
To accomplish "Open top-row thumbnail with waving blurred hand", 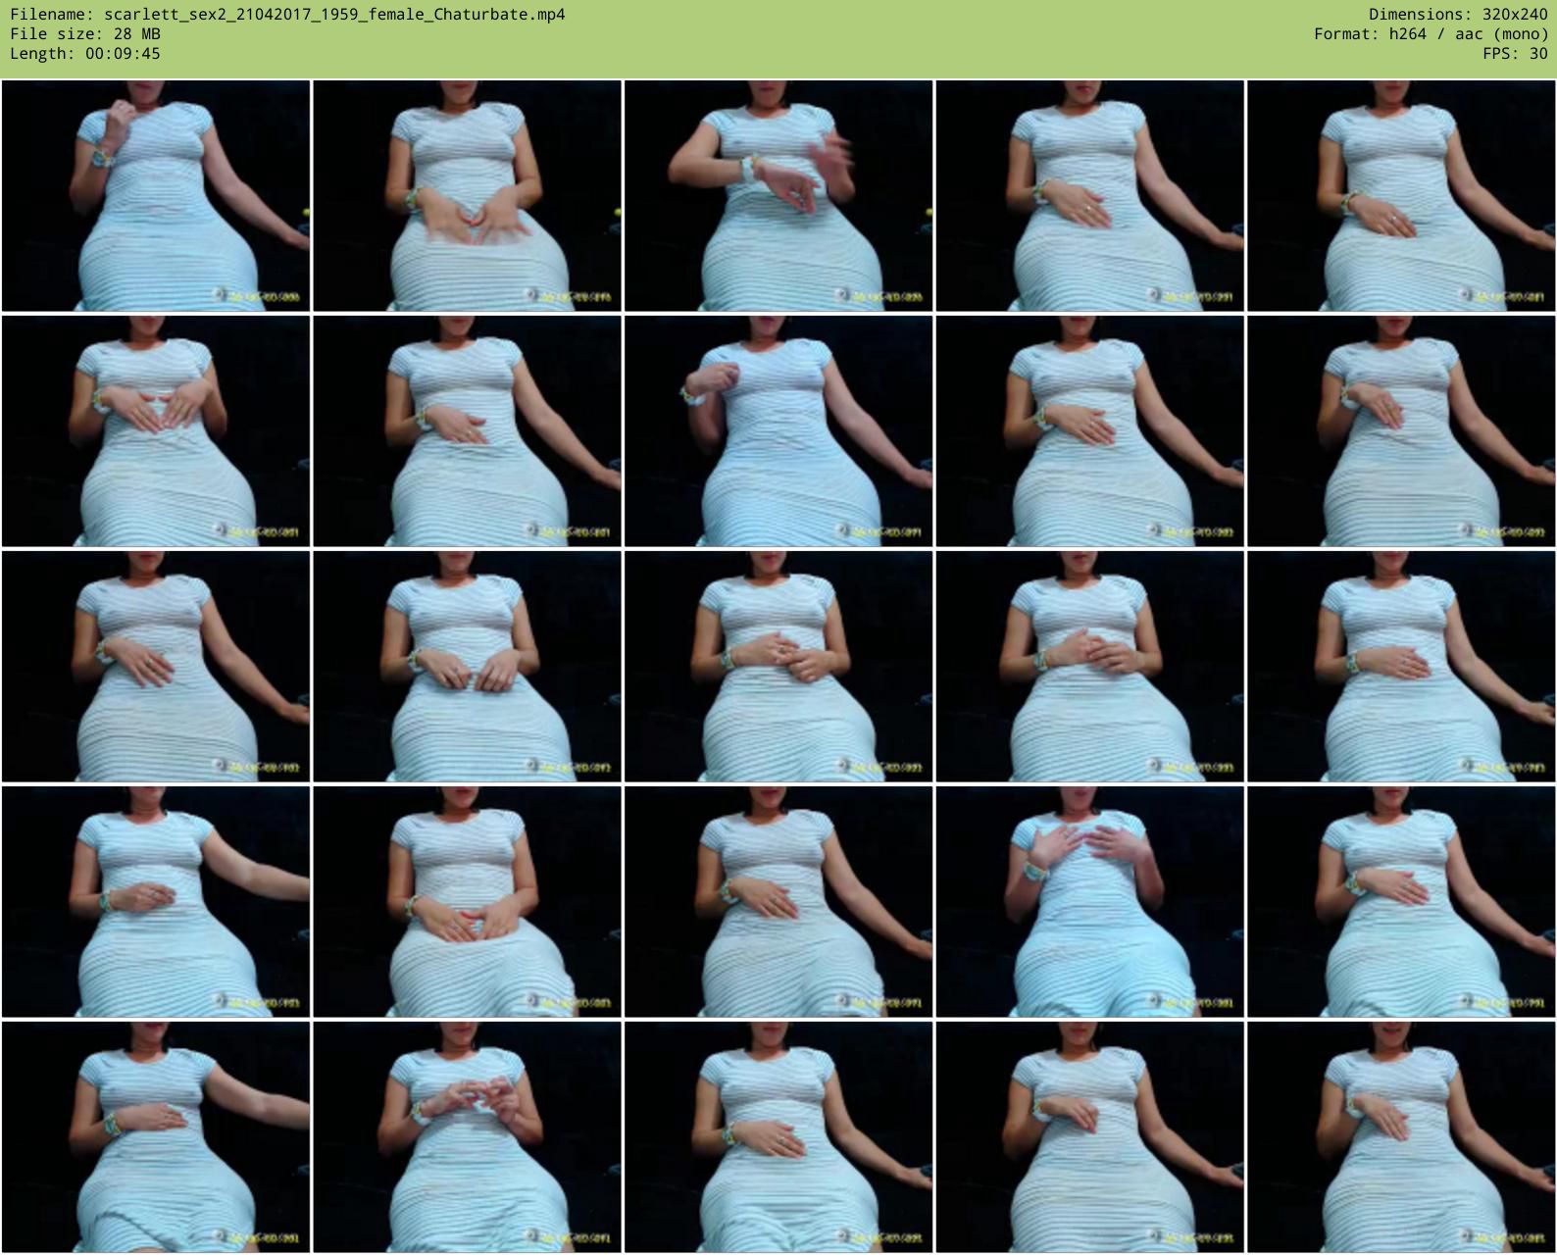I will 778,196.
